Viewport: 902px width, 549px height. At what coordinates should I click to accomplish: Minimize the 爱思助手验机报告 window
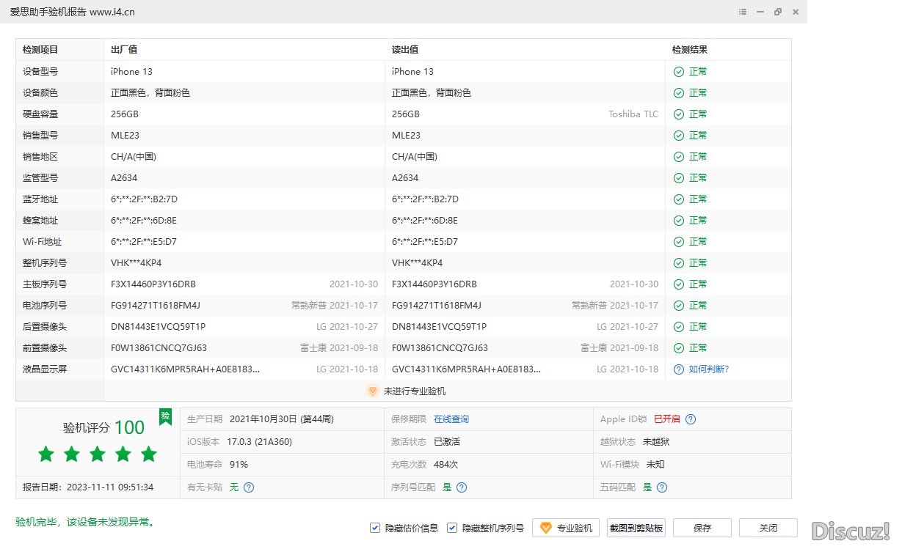[x=760, y=12]
